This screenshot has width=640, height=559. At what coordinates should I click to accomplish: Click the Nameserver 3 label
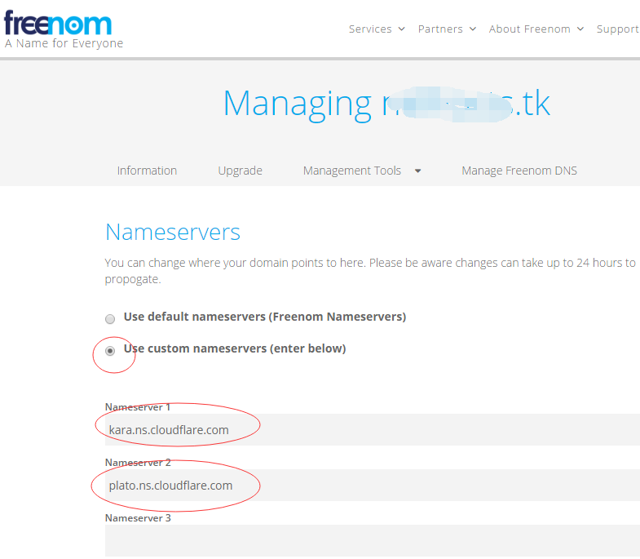pos(138,517)
